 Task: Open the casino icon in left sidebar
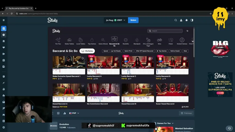point(4,28)
